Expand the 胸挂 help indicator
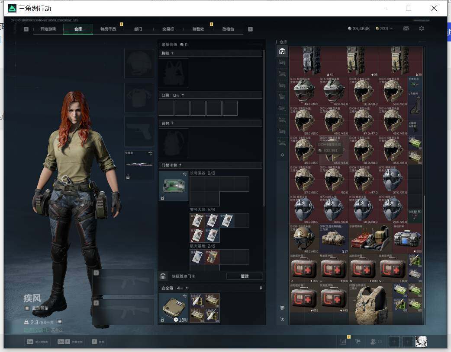 pyautogui.click(x=172, y=54)
